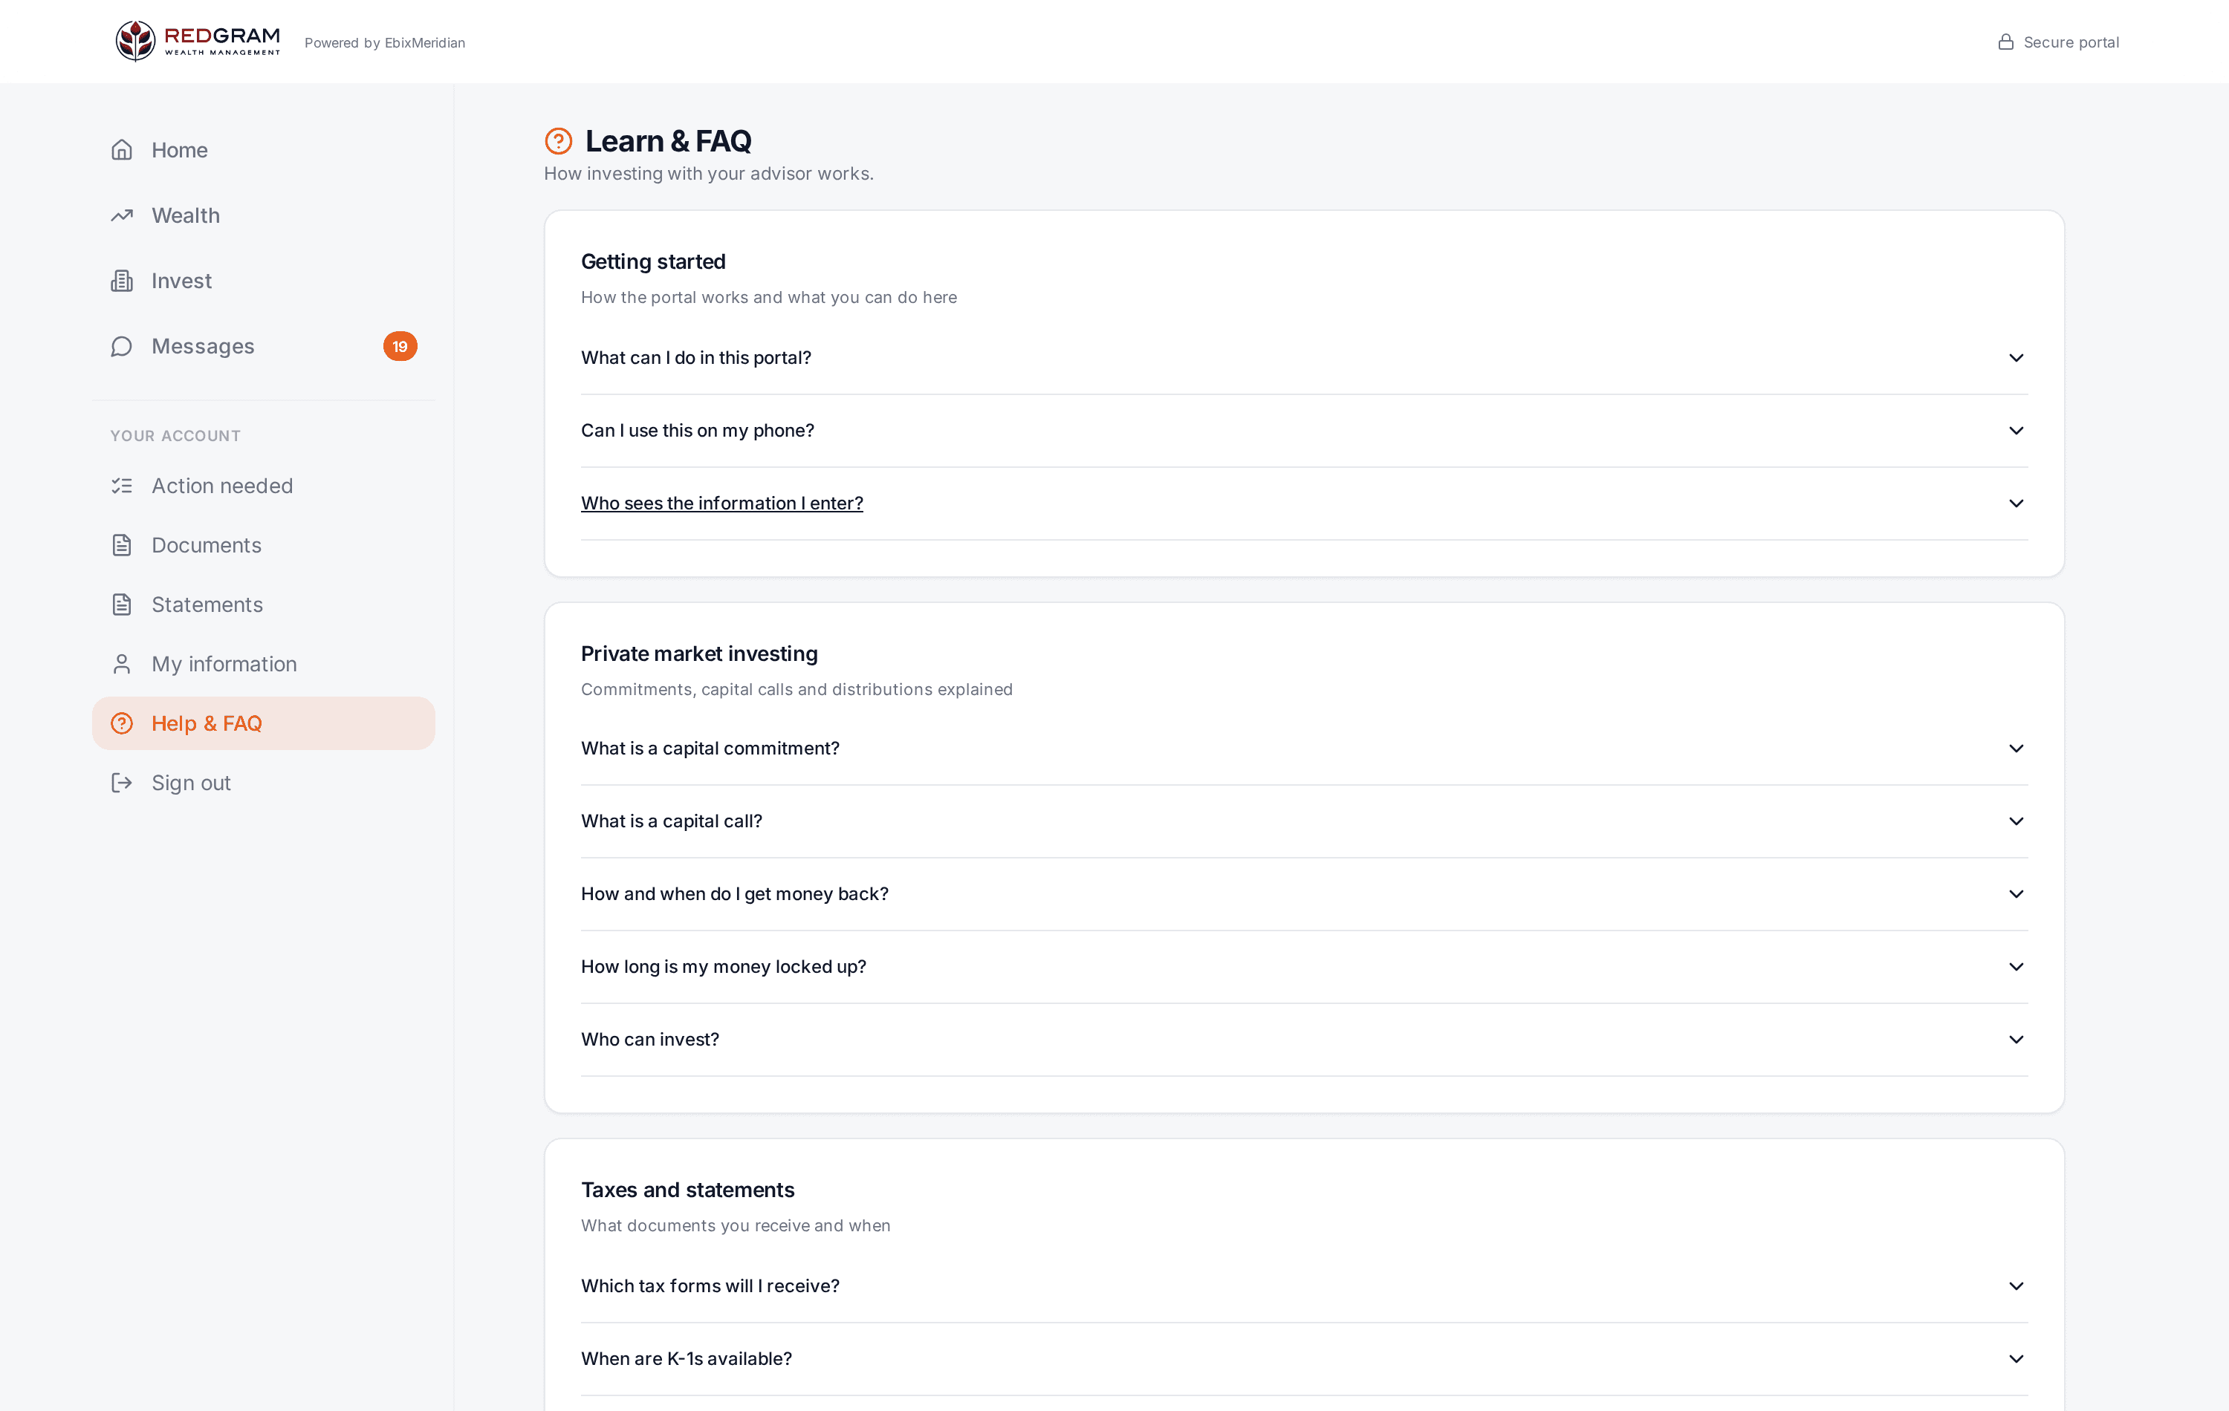This screenshot has width=2229, height=1411.
Task: Click the Messages speech bubble icon
Action: pyautogui.click(x=122, y=346)
